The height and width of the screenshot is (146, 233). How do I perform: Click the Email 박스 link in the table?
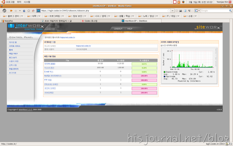pyautogui.click(x=49, y=72)
